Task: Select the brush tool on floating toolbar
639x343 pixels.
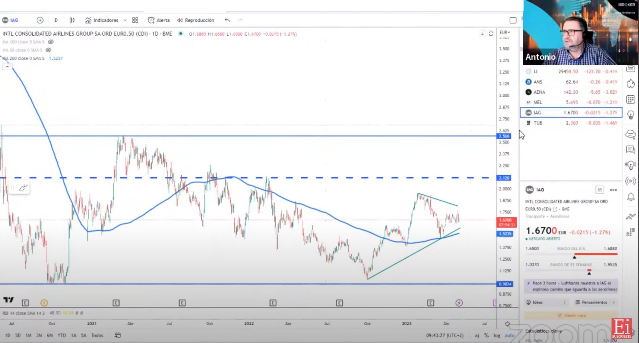Action: 23,188
